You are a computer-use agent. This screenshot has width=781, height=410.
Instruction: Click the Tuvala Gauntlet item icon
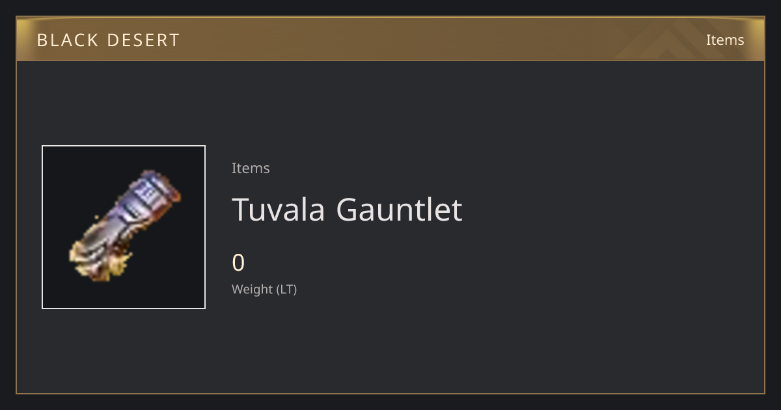pos(125,226)
